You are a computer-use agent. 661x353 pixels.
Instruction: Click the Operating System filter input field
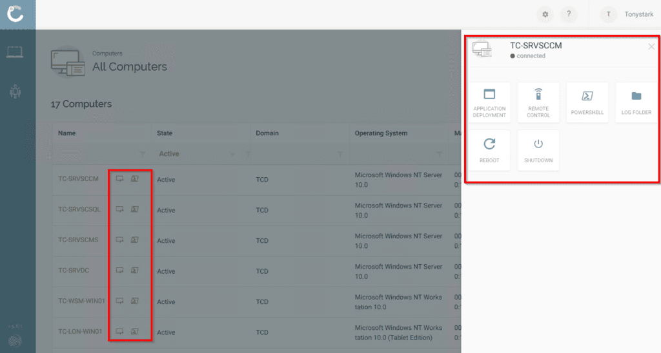394,154
